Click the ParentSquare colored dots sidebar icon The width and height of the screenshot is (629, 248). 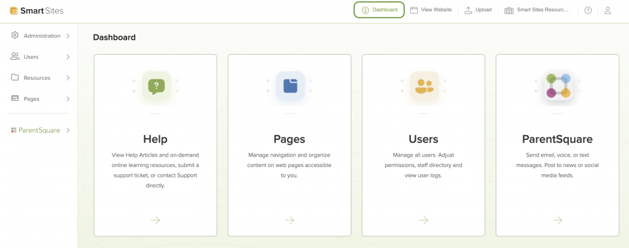pyautogui.click(x=14, y=130)
